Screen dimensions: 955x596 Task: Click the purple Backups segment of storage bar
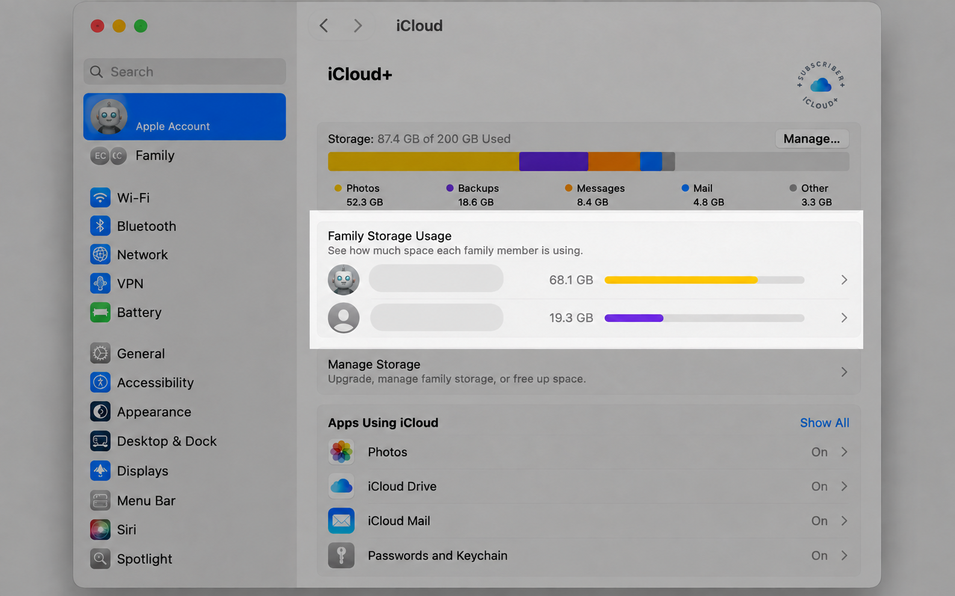554,161
